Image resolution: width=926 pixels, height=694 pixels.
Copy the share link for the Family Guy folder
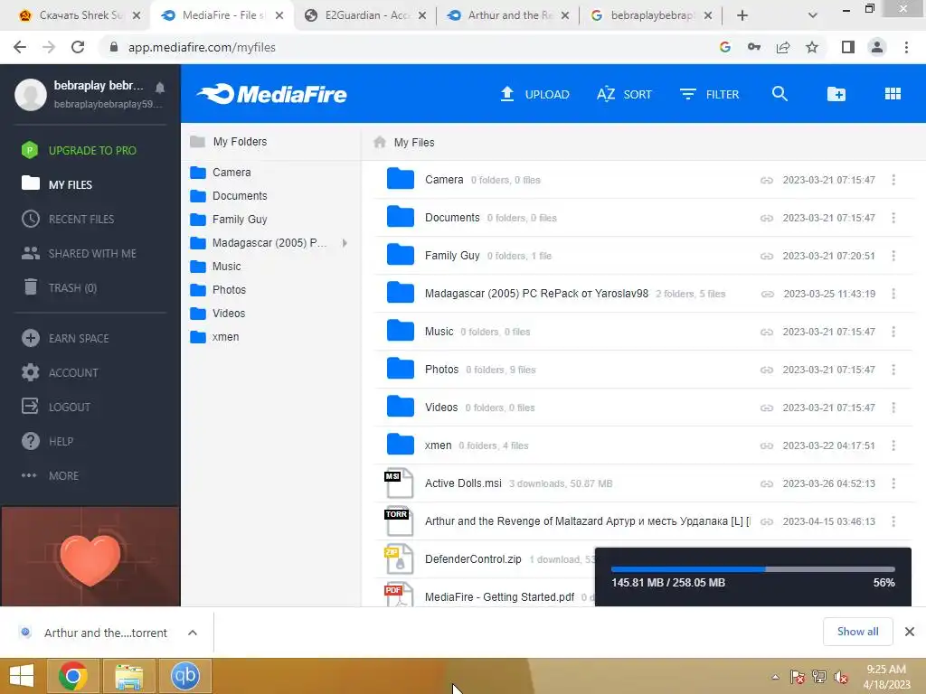click(767, 256)
